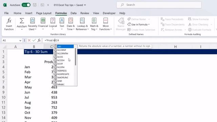Screen dimensions: 217x122
Task: Click Trace Precedents
Action: (172, 19)
